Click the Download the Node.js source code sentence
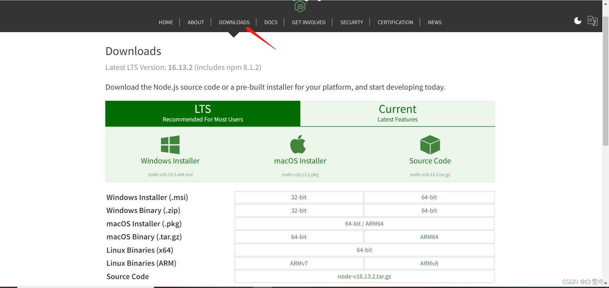Image resolution: width=609 pixels, height=288 pixels. click(275, 87)
